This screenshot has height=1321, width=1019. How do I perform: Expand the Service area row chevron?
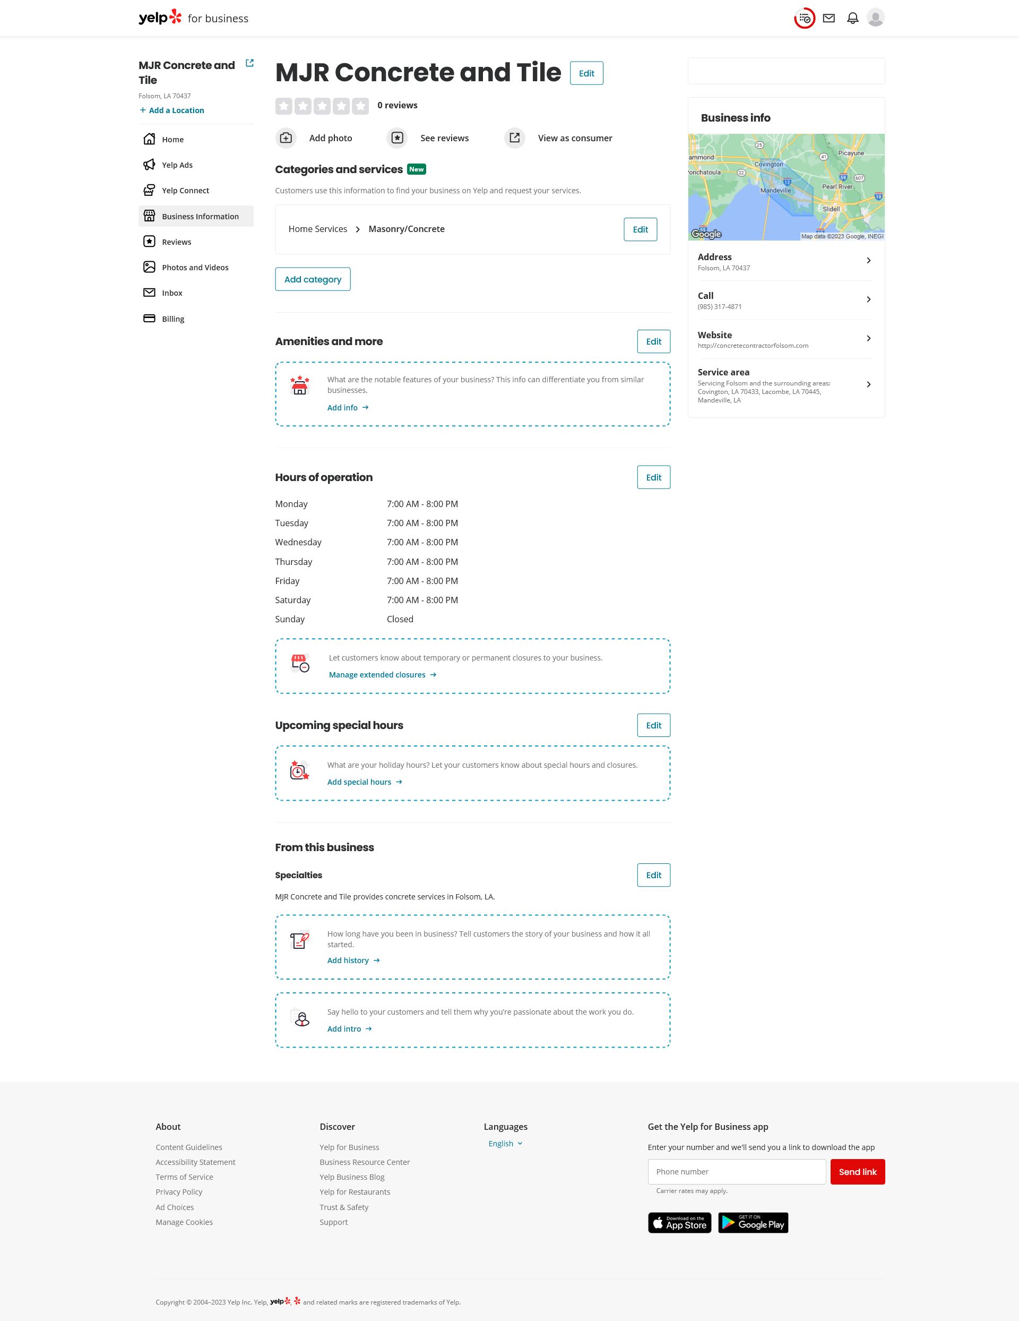pos(868,385)
